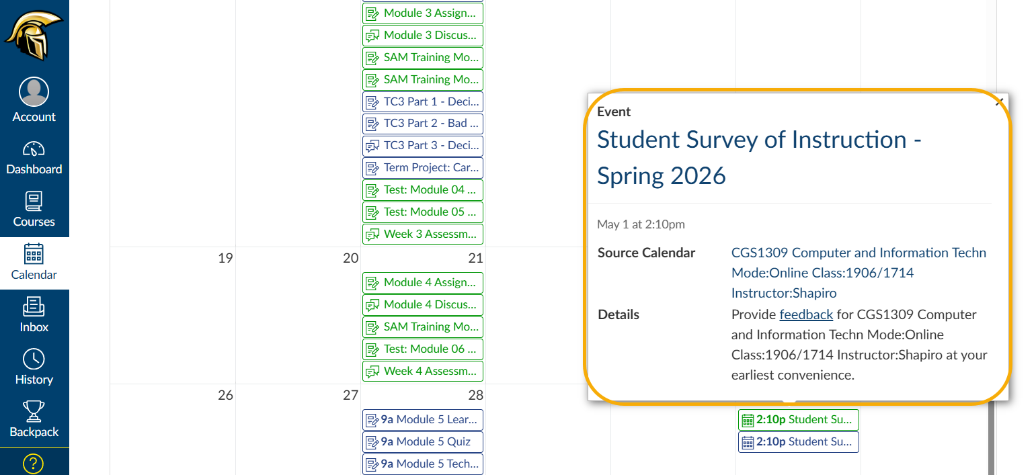Open the 2:10p Student Survey calendar event
Viewport: 1036px width, 475px height.
tap(798, 419)
